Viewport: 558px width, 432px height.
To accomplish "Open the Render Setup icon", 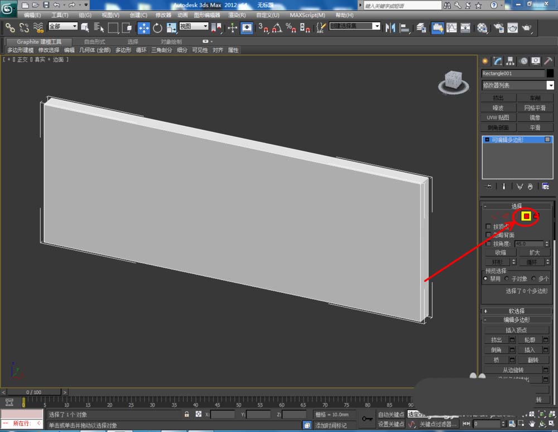I will (499, 27).
